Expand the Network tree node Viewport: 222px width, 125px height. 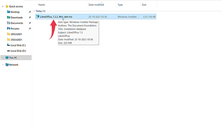(x=3, y=65)
